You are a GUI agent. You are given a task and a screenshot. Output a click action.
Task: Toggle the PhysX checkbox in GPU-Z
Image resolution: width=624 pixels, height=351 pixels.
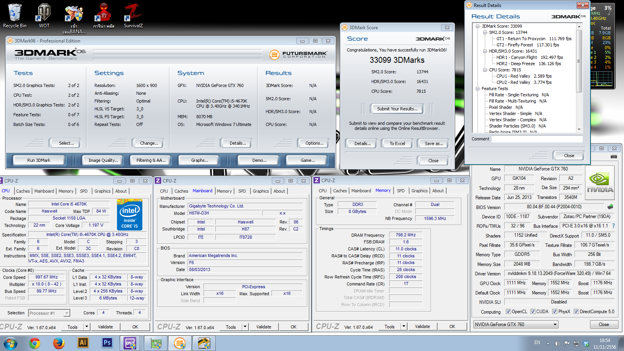[x=555, y=312]
